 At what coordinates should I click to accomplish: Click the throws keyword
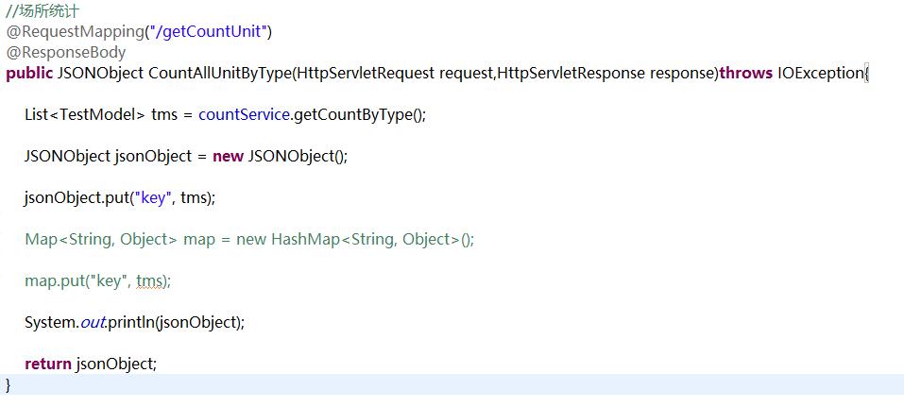(746, 74)
